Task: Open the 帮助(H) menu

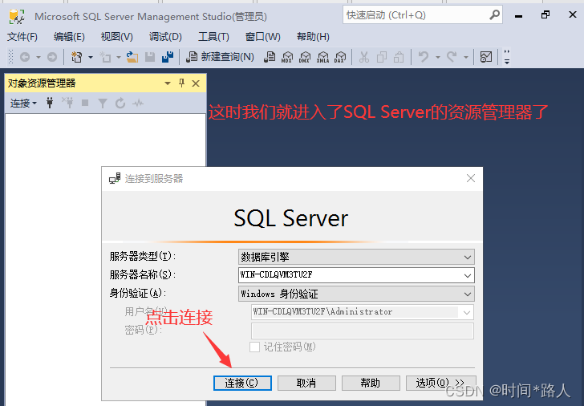Action: (x=313, y=36)
